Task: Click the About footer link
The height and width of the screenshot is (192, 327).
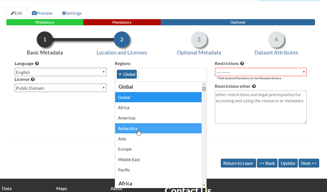Action: coord(117,188)
